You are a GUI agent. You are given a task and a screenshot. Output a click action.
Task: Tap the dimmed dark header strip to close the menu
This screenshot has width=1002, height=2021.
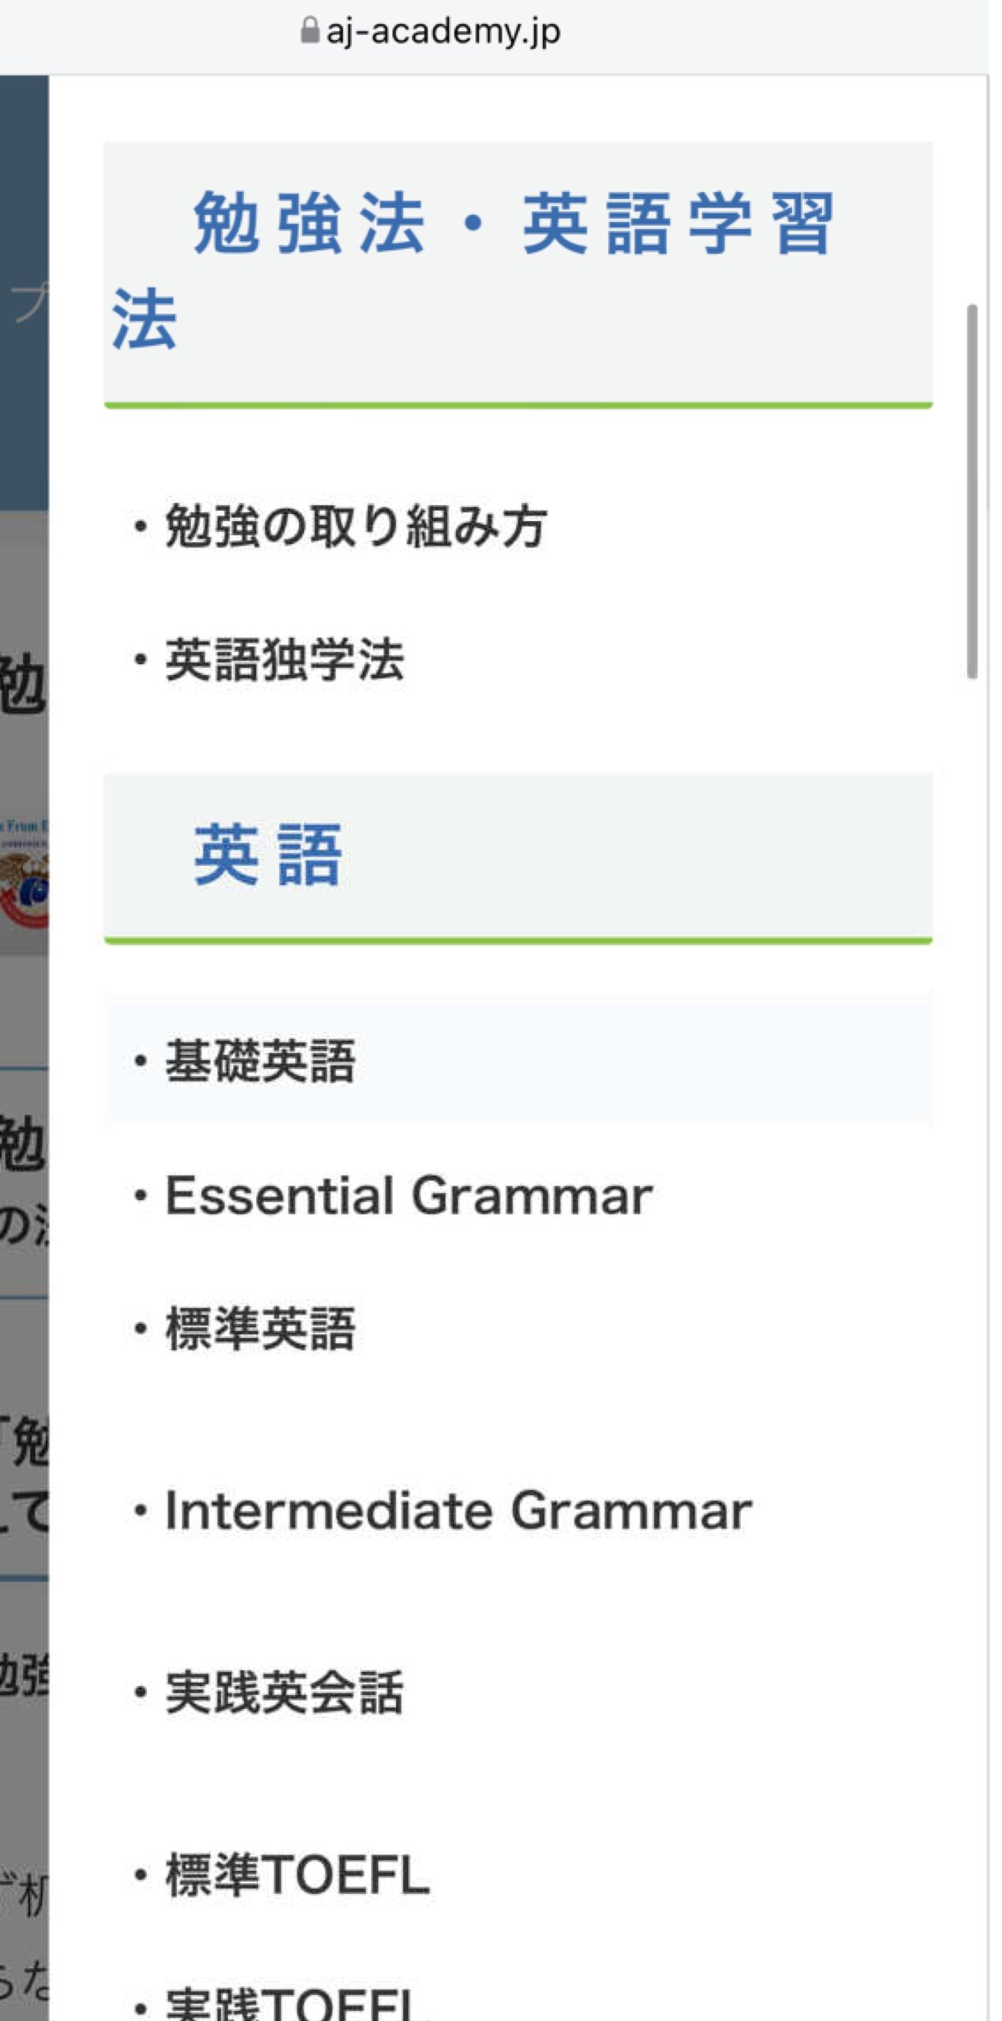tap(24, 292)
